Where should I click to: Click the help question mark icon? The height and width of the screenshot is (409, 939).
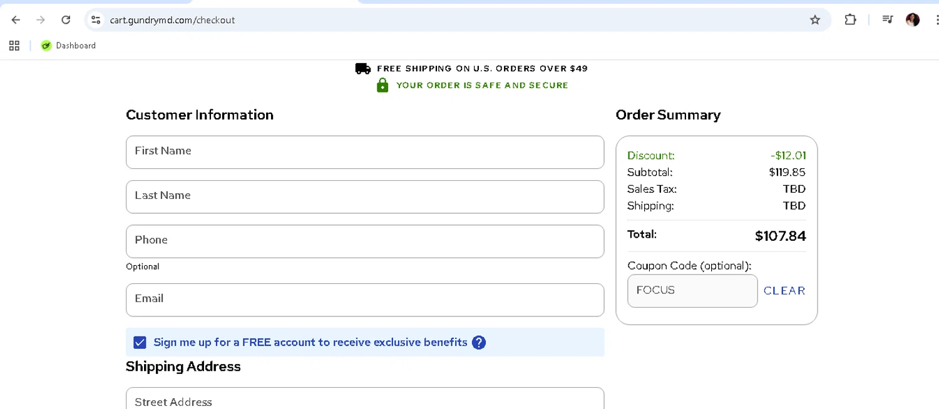coord(479,343)
